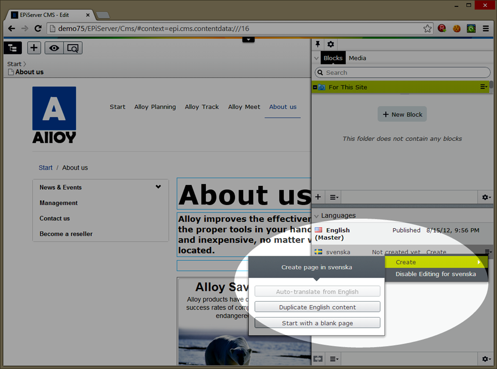This screenshot has height=369, width=497.
Task: Choose Start with a blank page
Action: pyautogui.click(x=317, y=323)
